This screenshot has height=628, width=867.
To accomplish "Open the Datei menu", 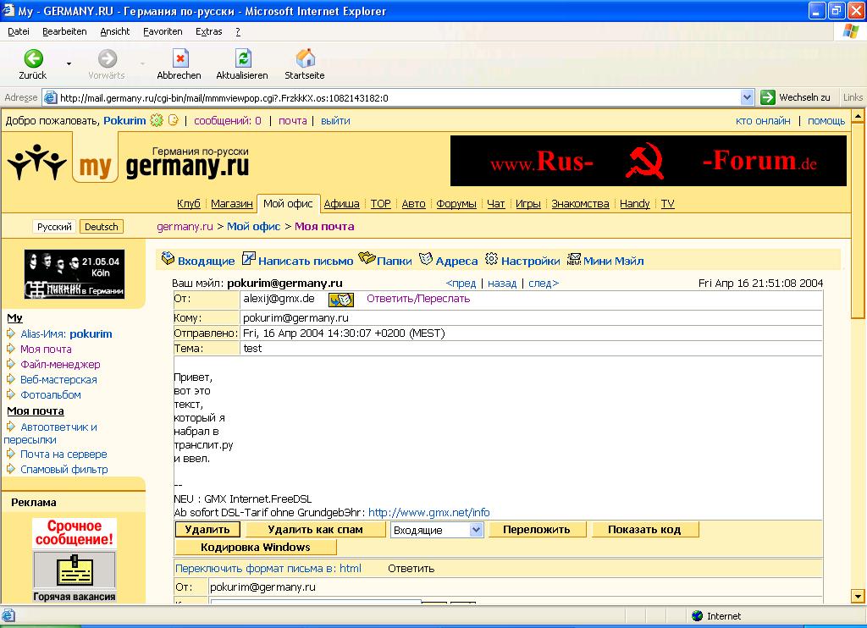I will click(19, 31).
